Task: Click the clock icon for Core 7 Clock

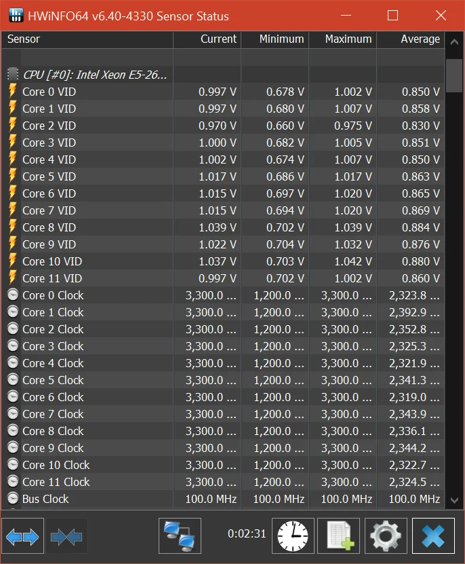Action: point(13,413)
